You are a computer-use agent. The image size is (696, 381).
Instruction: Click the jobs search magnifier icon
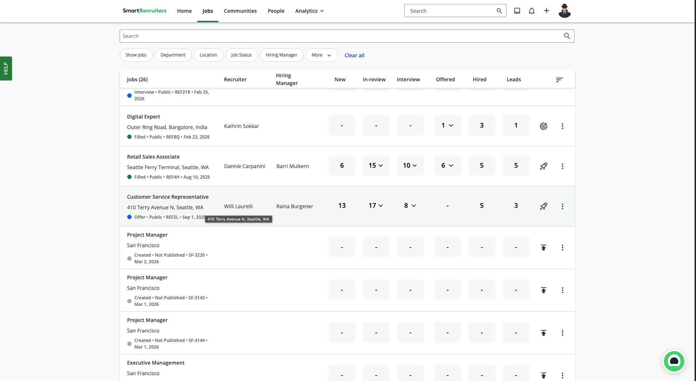tap(567, 36)
